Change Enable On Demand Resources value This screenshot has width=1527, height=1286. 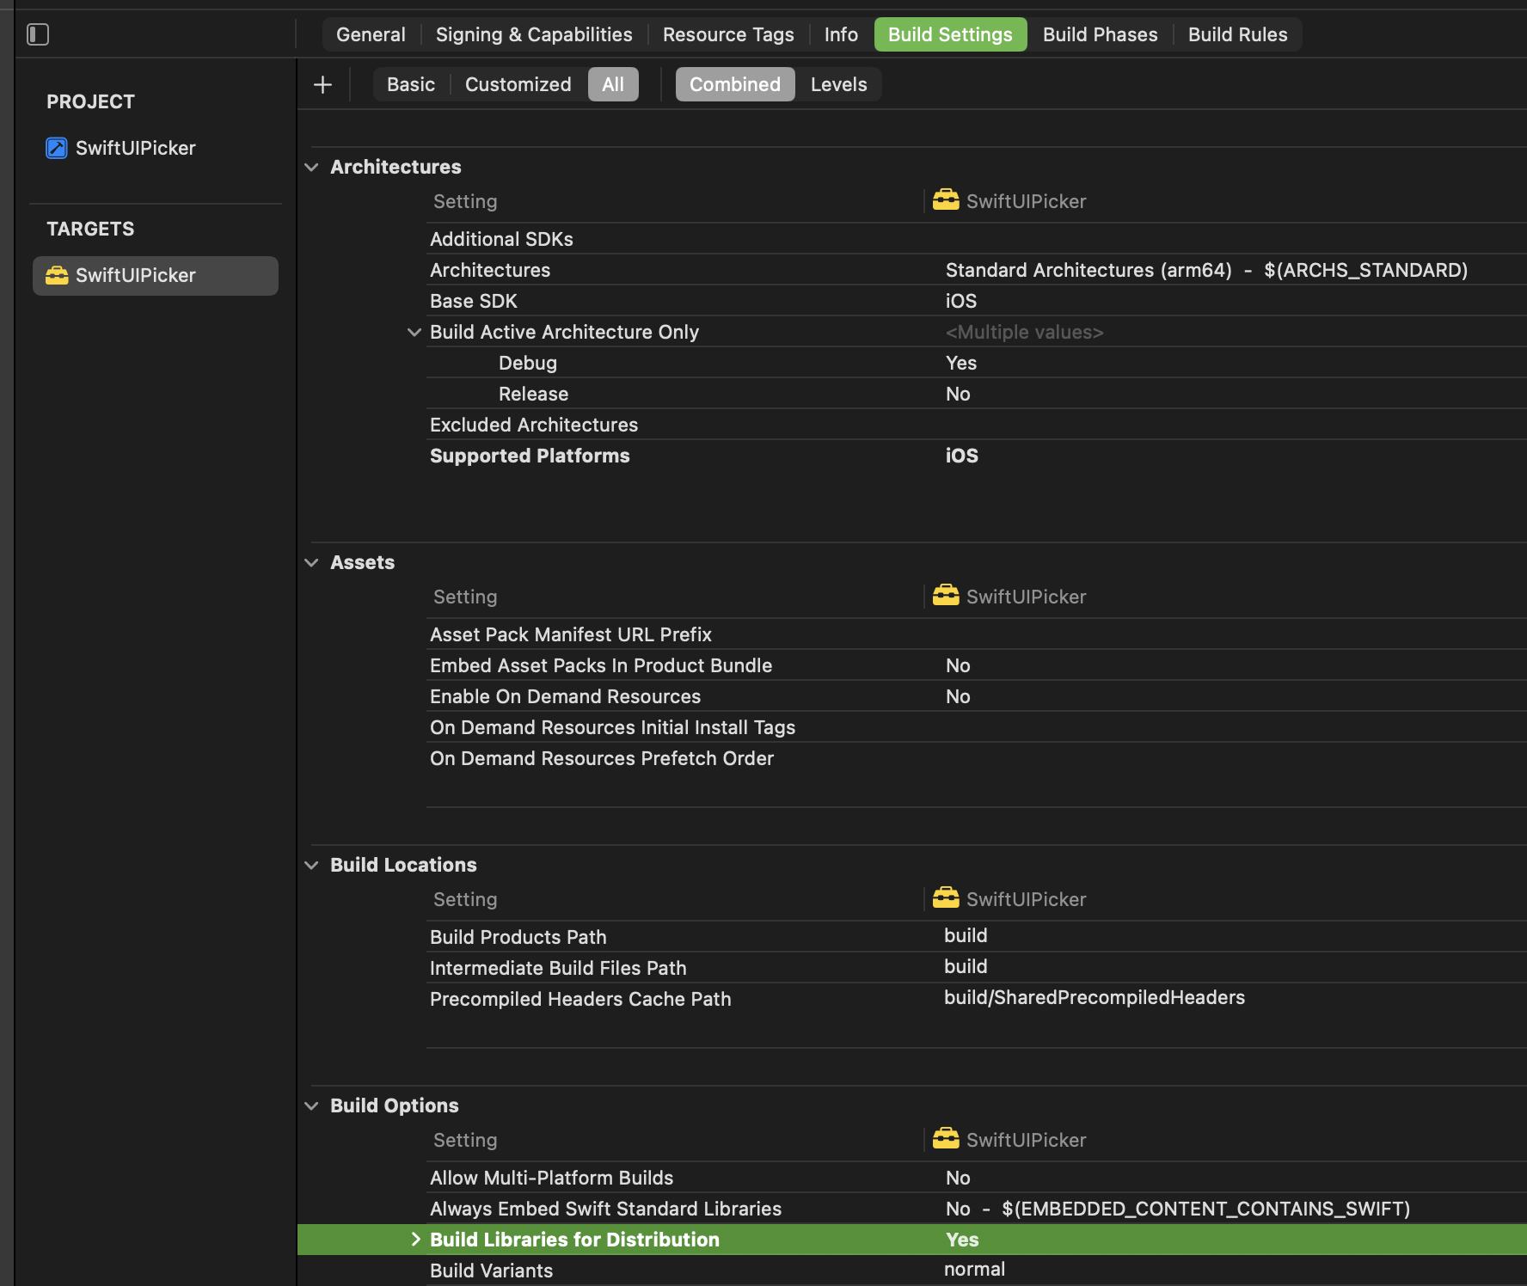pyautogui.click(x=958, y=696)
